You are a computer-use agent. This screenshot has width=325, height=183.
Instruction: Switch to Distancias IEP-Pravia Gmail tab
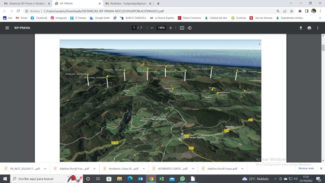point(25,3)
